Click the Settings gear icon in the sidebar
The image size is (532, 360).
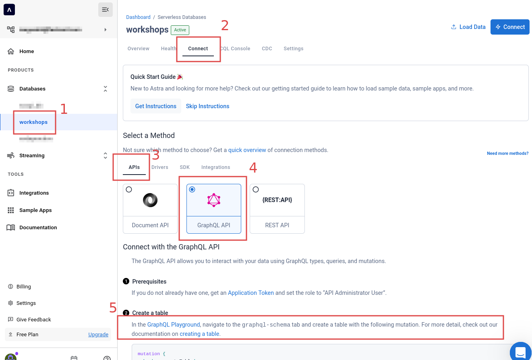pyautogui.click(x=10, y=303)
